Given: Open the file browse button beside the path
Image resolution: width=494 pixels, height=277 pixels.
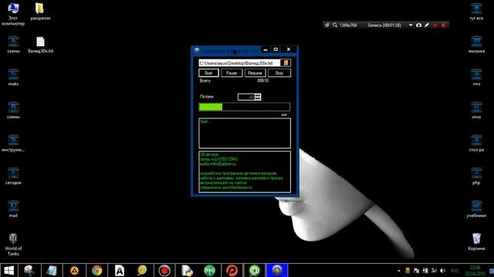Looking at the screenshot, I should [286, 63].
